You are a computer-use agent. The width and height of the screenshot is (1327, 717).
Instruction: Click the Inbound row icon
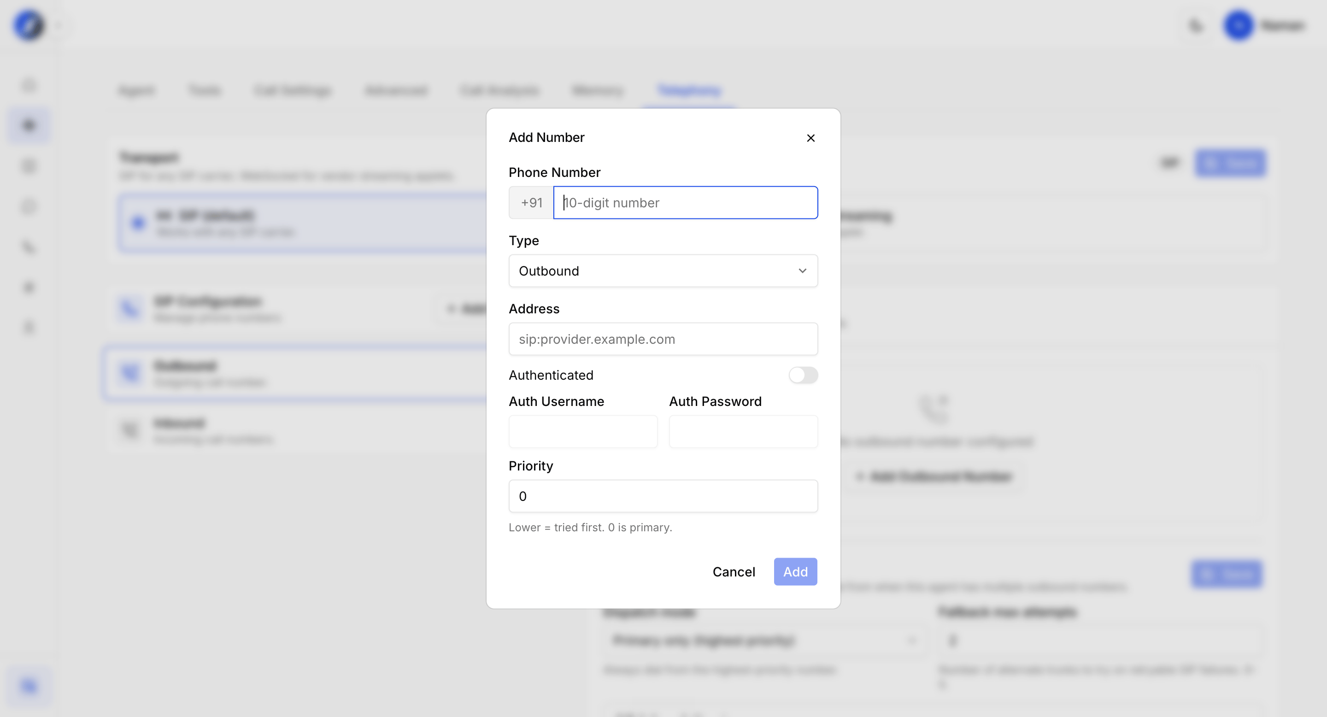[129, 429]
